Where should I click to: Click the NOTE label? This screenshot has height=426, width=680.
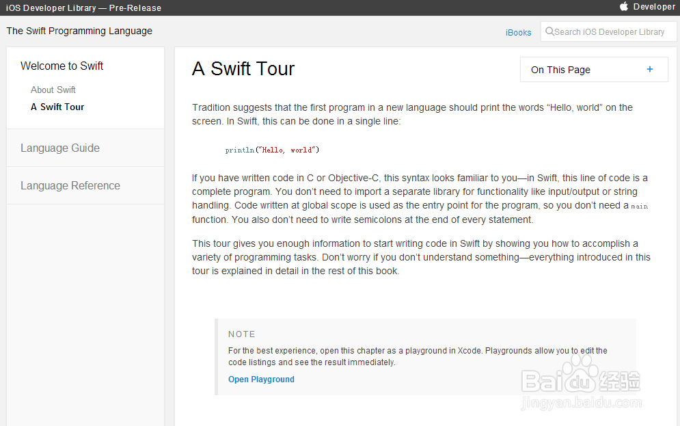[241, 334]
